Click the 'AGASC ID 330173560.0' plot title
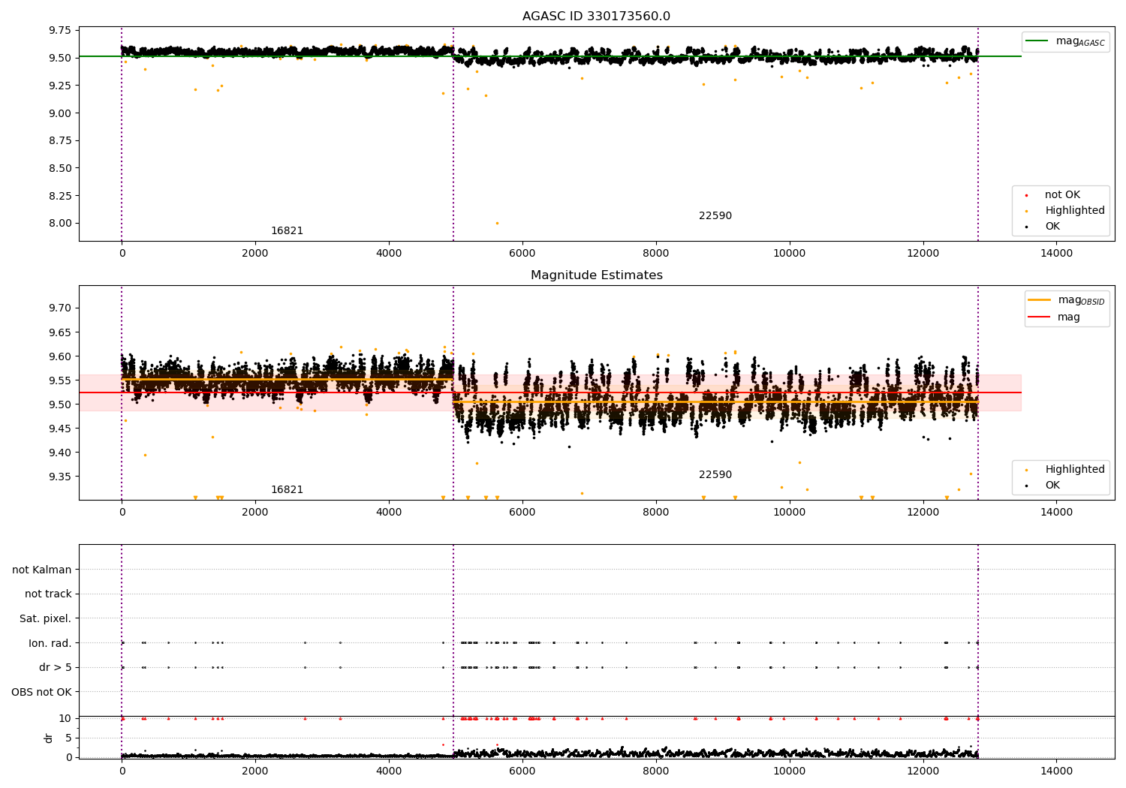 tap(596, 16)
